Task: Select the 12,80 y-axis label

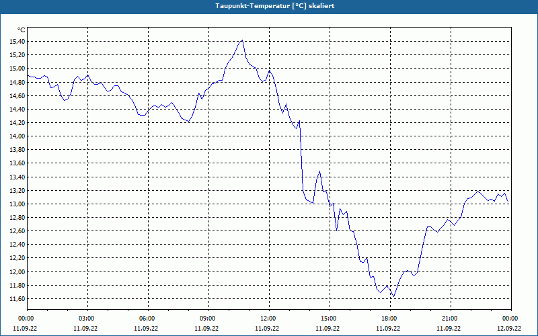Action: pyautogui.click(x=17, y=217)
